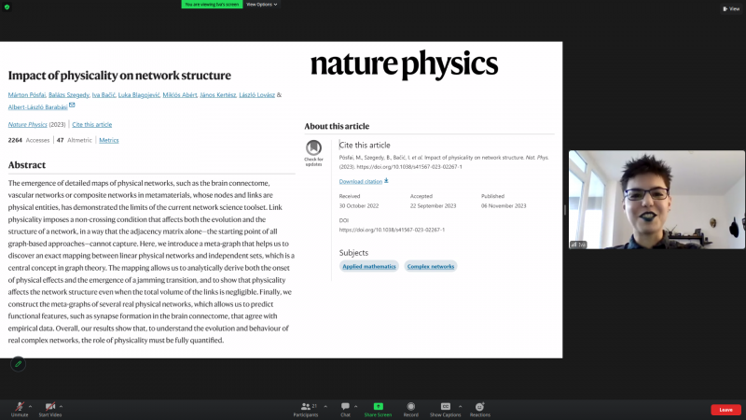This screenshot has height=420, width=746.
Task: Click the download arrow icon beside Download citation
Action: tap(386, 181)
